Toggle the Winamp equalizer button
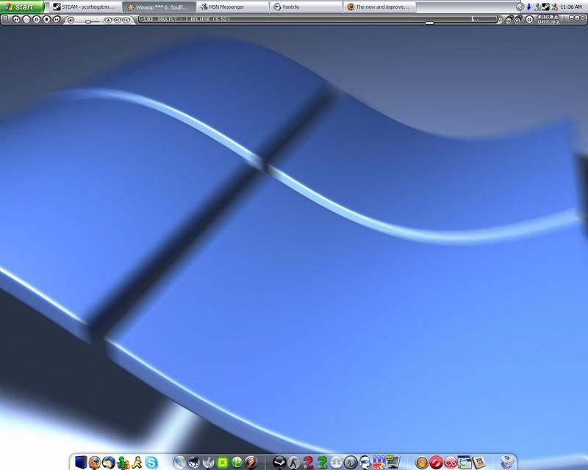Image resolution: width=588 pixels, height=470 pixels. tap(529, 19)
